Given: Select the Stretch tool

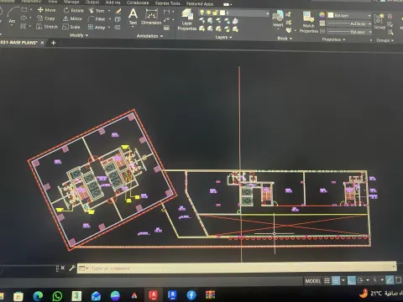Looking at the screenshot, I should 47,27.
